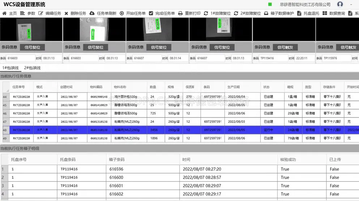359x201 pixels.
Task: Click the select-all corner of the task table
Action: (6, 87)
